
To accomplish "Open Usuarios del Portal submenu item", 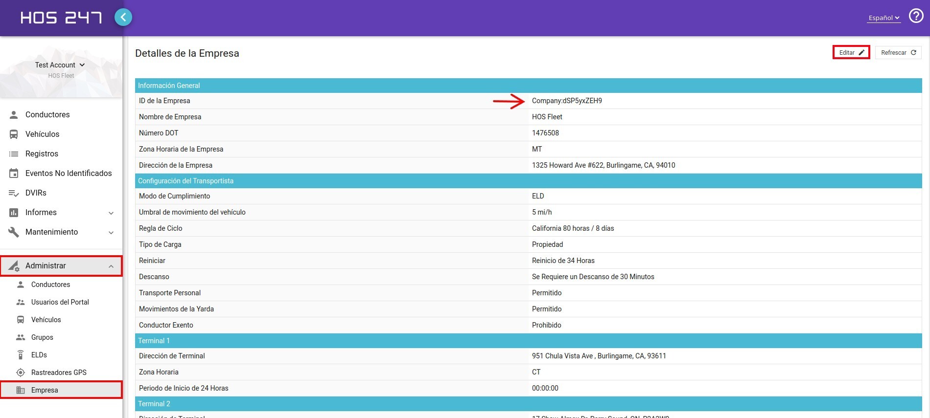I will point(60,302).
